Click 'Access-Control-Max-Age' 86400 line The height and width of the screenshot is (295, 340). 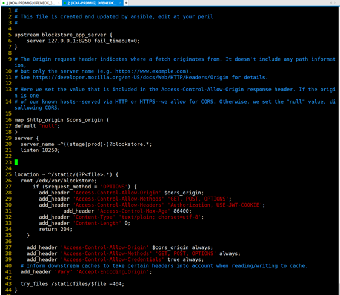pos(127,211)
